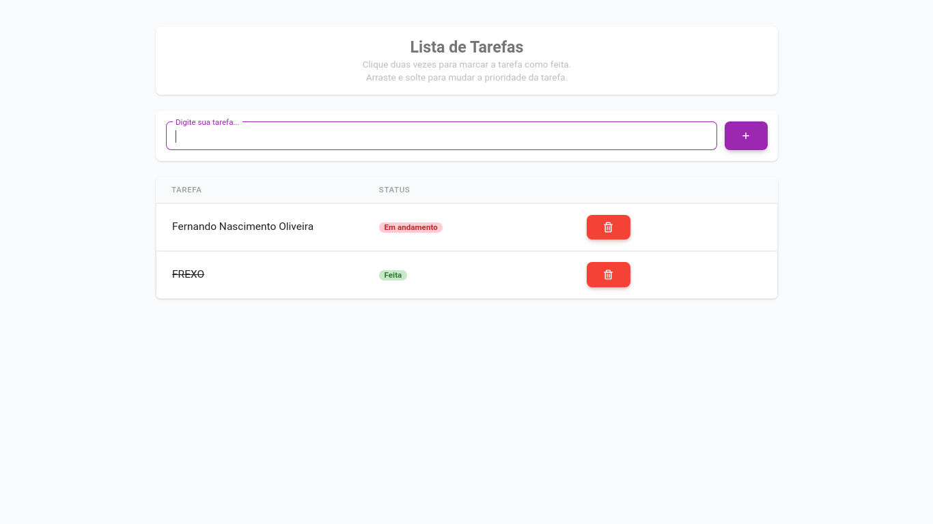Click the Lista de Tarefas title
This screenshot has height=524, width=933.
(466, 47)
